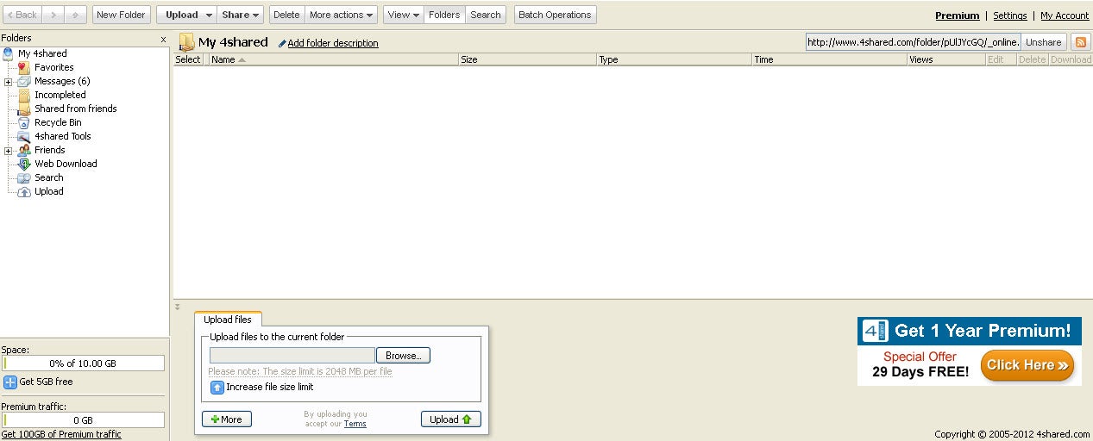Click the RSS feed icon
This screenshot has width=1093, height=441.
pos(1080,42)
